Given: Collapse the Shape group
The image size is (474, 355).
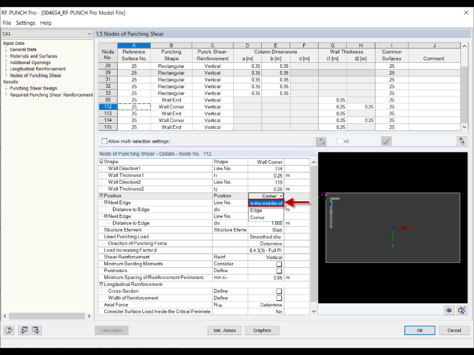Looking at the screenshot, I should click(x=102, y=162).
